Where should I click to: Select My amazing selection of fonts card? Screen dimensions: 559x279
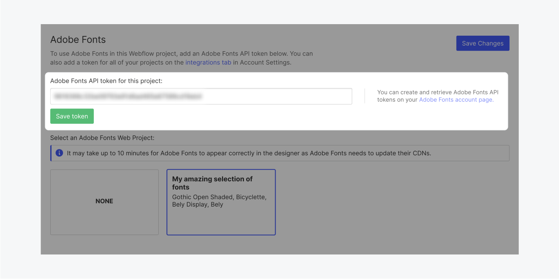point(221,202)
